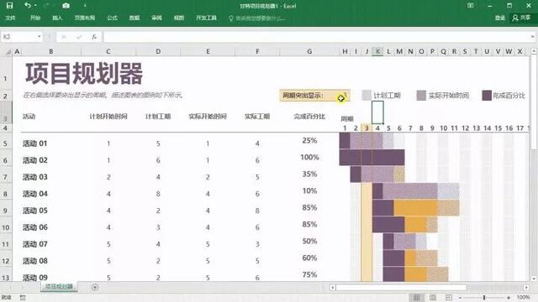Click the Insert Function fx icon
The image size is (538, 302).
click(x=94, y=37)
